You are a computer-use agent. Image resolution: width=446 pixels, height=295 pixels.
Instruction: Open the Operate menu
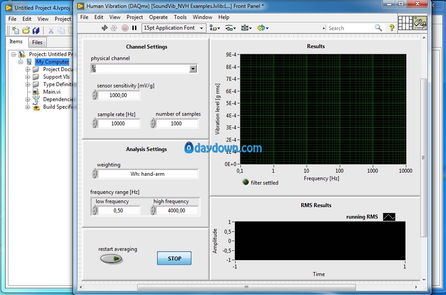158,17
